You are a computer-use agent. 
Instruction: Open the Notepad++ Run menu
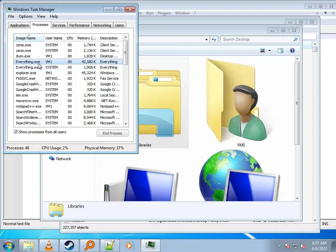pos(150,13)
